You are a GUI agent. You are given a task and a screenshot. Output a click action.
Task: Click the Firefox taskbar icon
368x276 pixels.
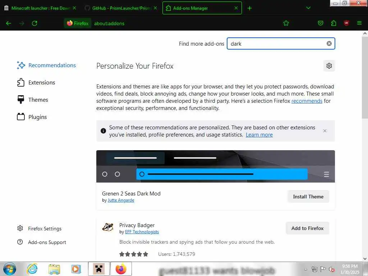[121, 269]
